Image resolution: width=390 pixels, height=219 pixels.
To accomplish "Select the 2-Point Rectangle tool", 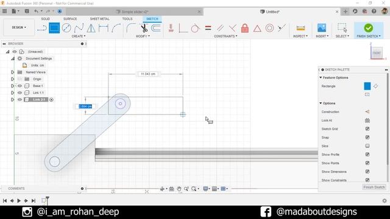I will coord(54,28).
